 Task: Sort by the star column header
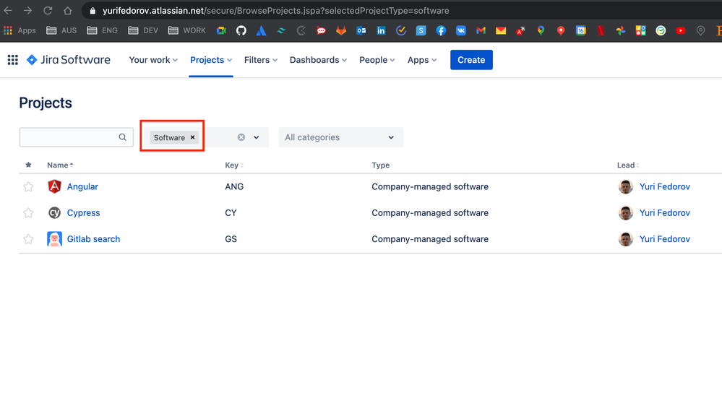pyautogui.click(x=29, y=165)
